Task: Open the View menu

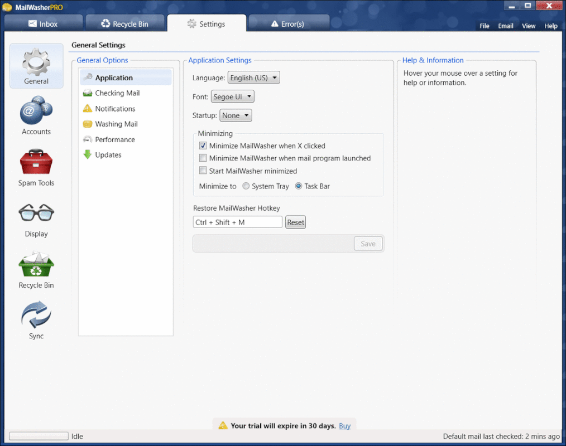Action: point(529,26)
